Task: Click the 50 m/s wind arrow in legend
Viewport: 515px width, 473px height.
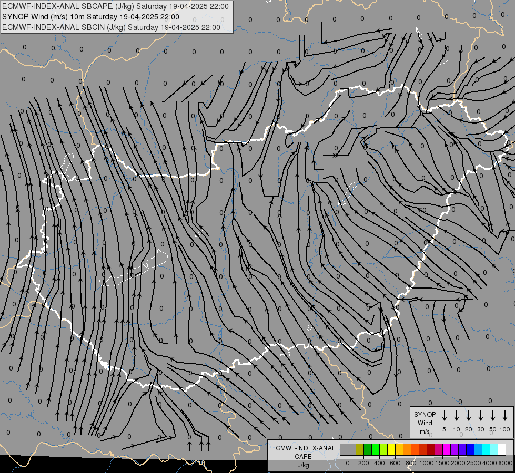Action: point(493,416)
